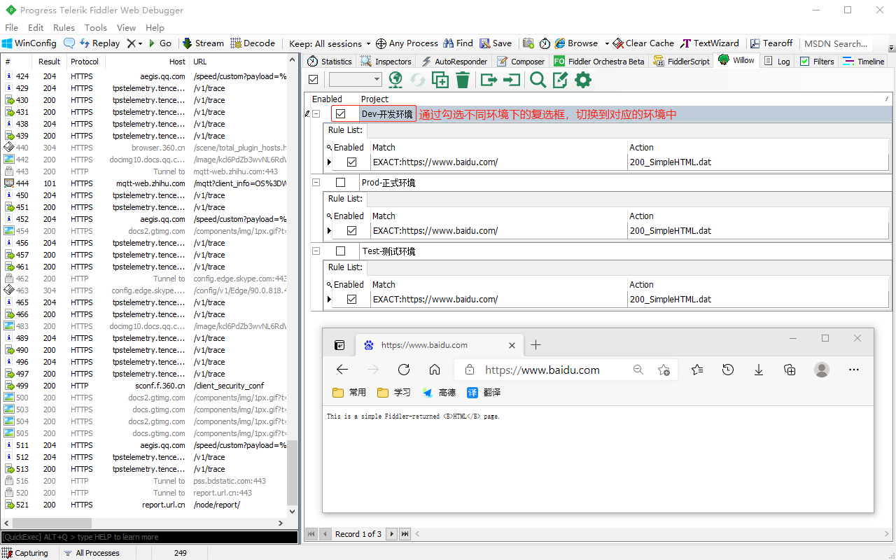The image size is (896, 560).
Task: Click the Go resume button
Action: 160,43
